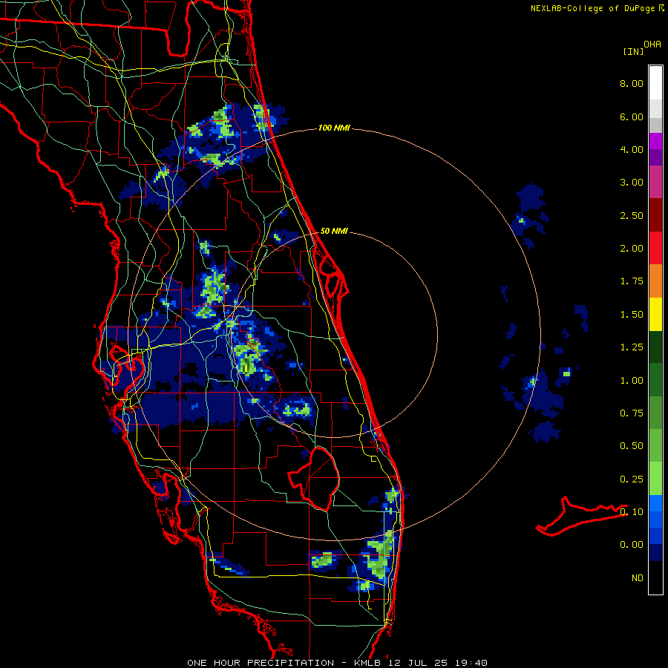Click the 1.50 legend value
668x668 pixels.
pyautogui.click(x=632, y=315)
